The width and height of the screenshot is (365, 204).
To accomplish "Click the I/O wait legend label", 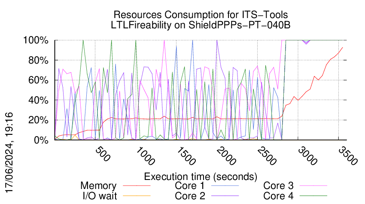I will point(100,196).
